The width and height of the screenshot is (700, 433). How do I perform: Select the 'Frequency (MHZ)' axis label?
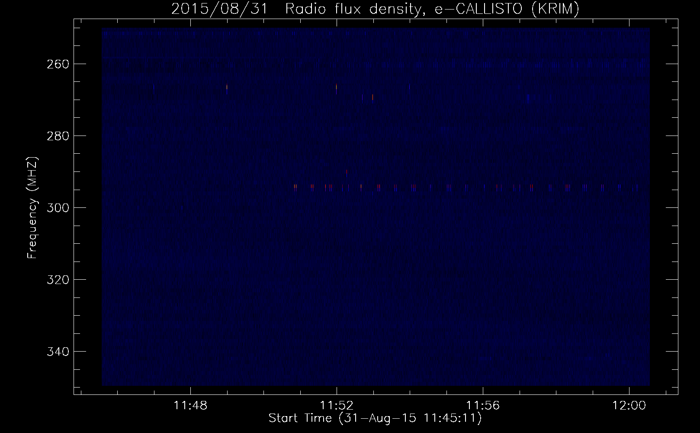click(32, 208)
